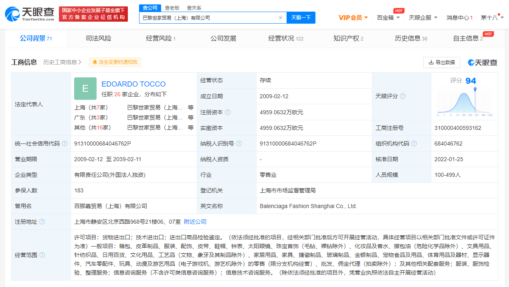Click the E avatar of the legal representative
Image resolution: width=509 pixels, height=287 pixels.
(x=85, y=89)
